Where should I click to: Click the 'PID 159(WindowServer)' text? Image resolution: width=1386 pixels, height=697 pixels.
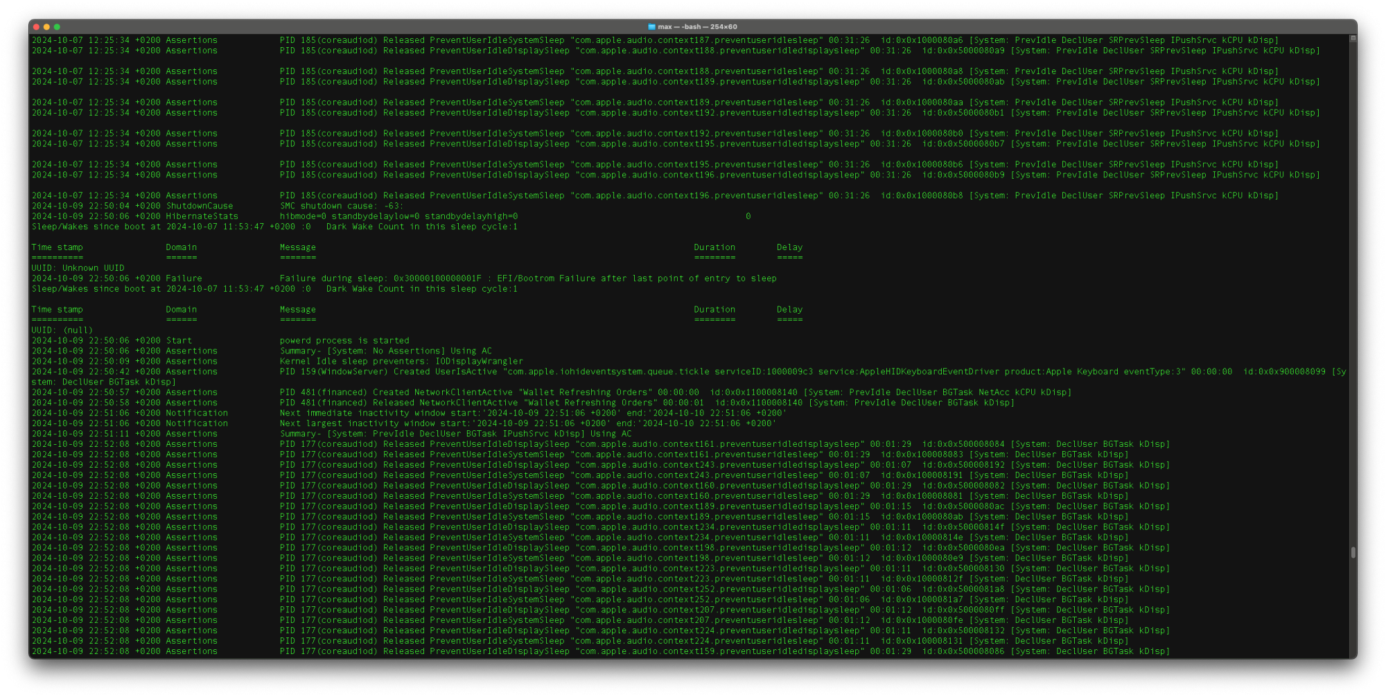(x=334, y=372)
